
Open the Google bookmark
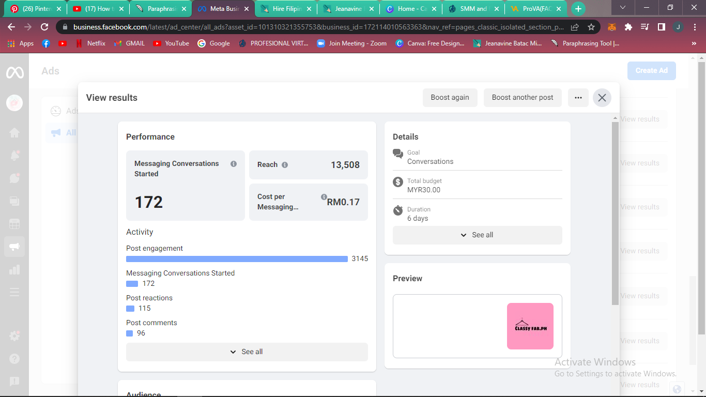click(x=213, y=43)
